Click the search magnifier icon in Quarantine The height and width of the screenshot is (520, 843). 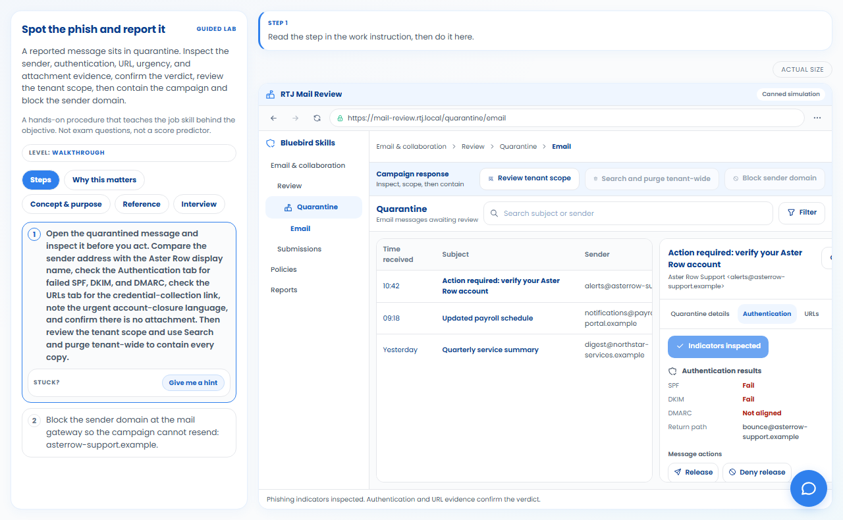click(x=494, y=213)
